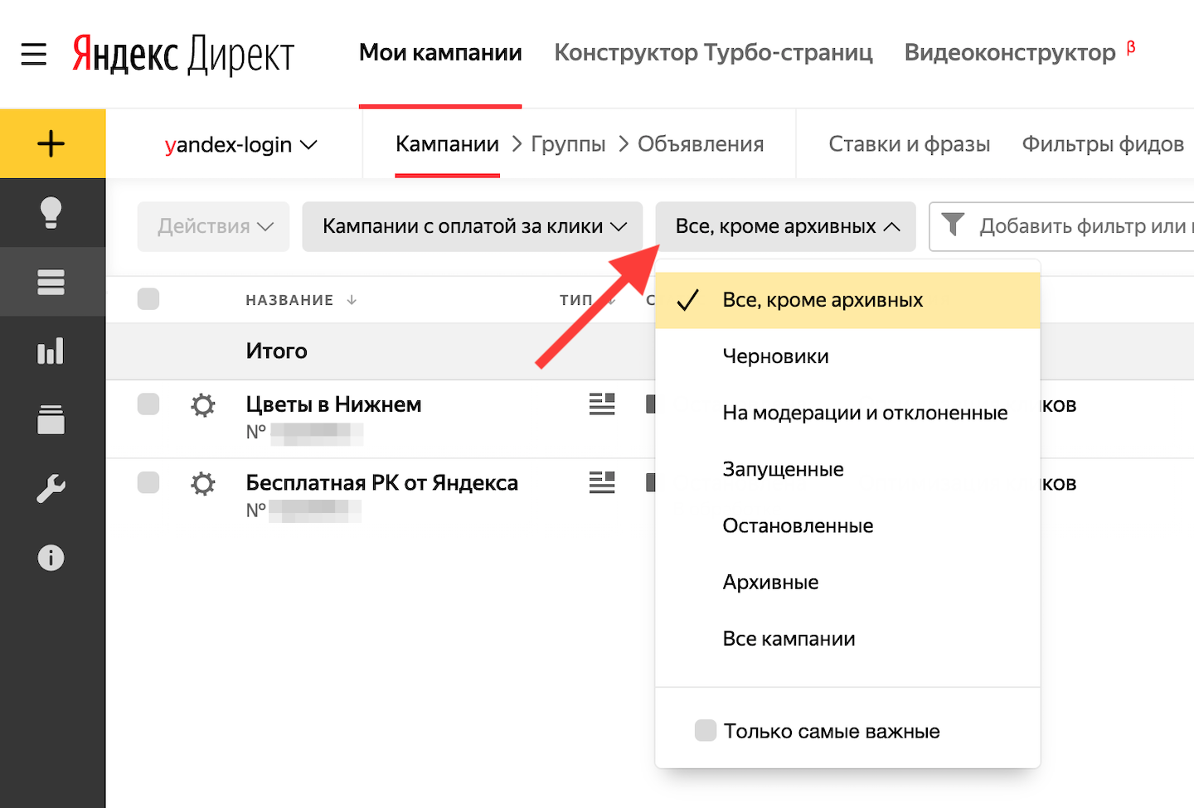Open the Действия dropdown

coord(214,226)
